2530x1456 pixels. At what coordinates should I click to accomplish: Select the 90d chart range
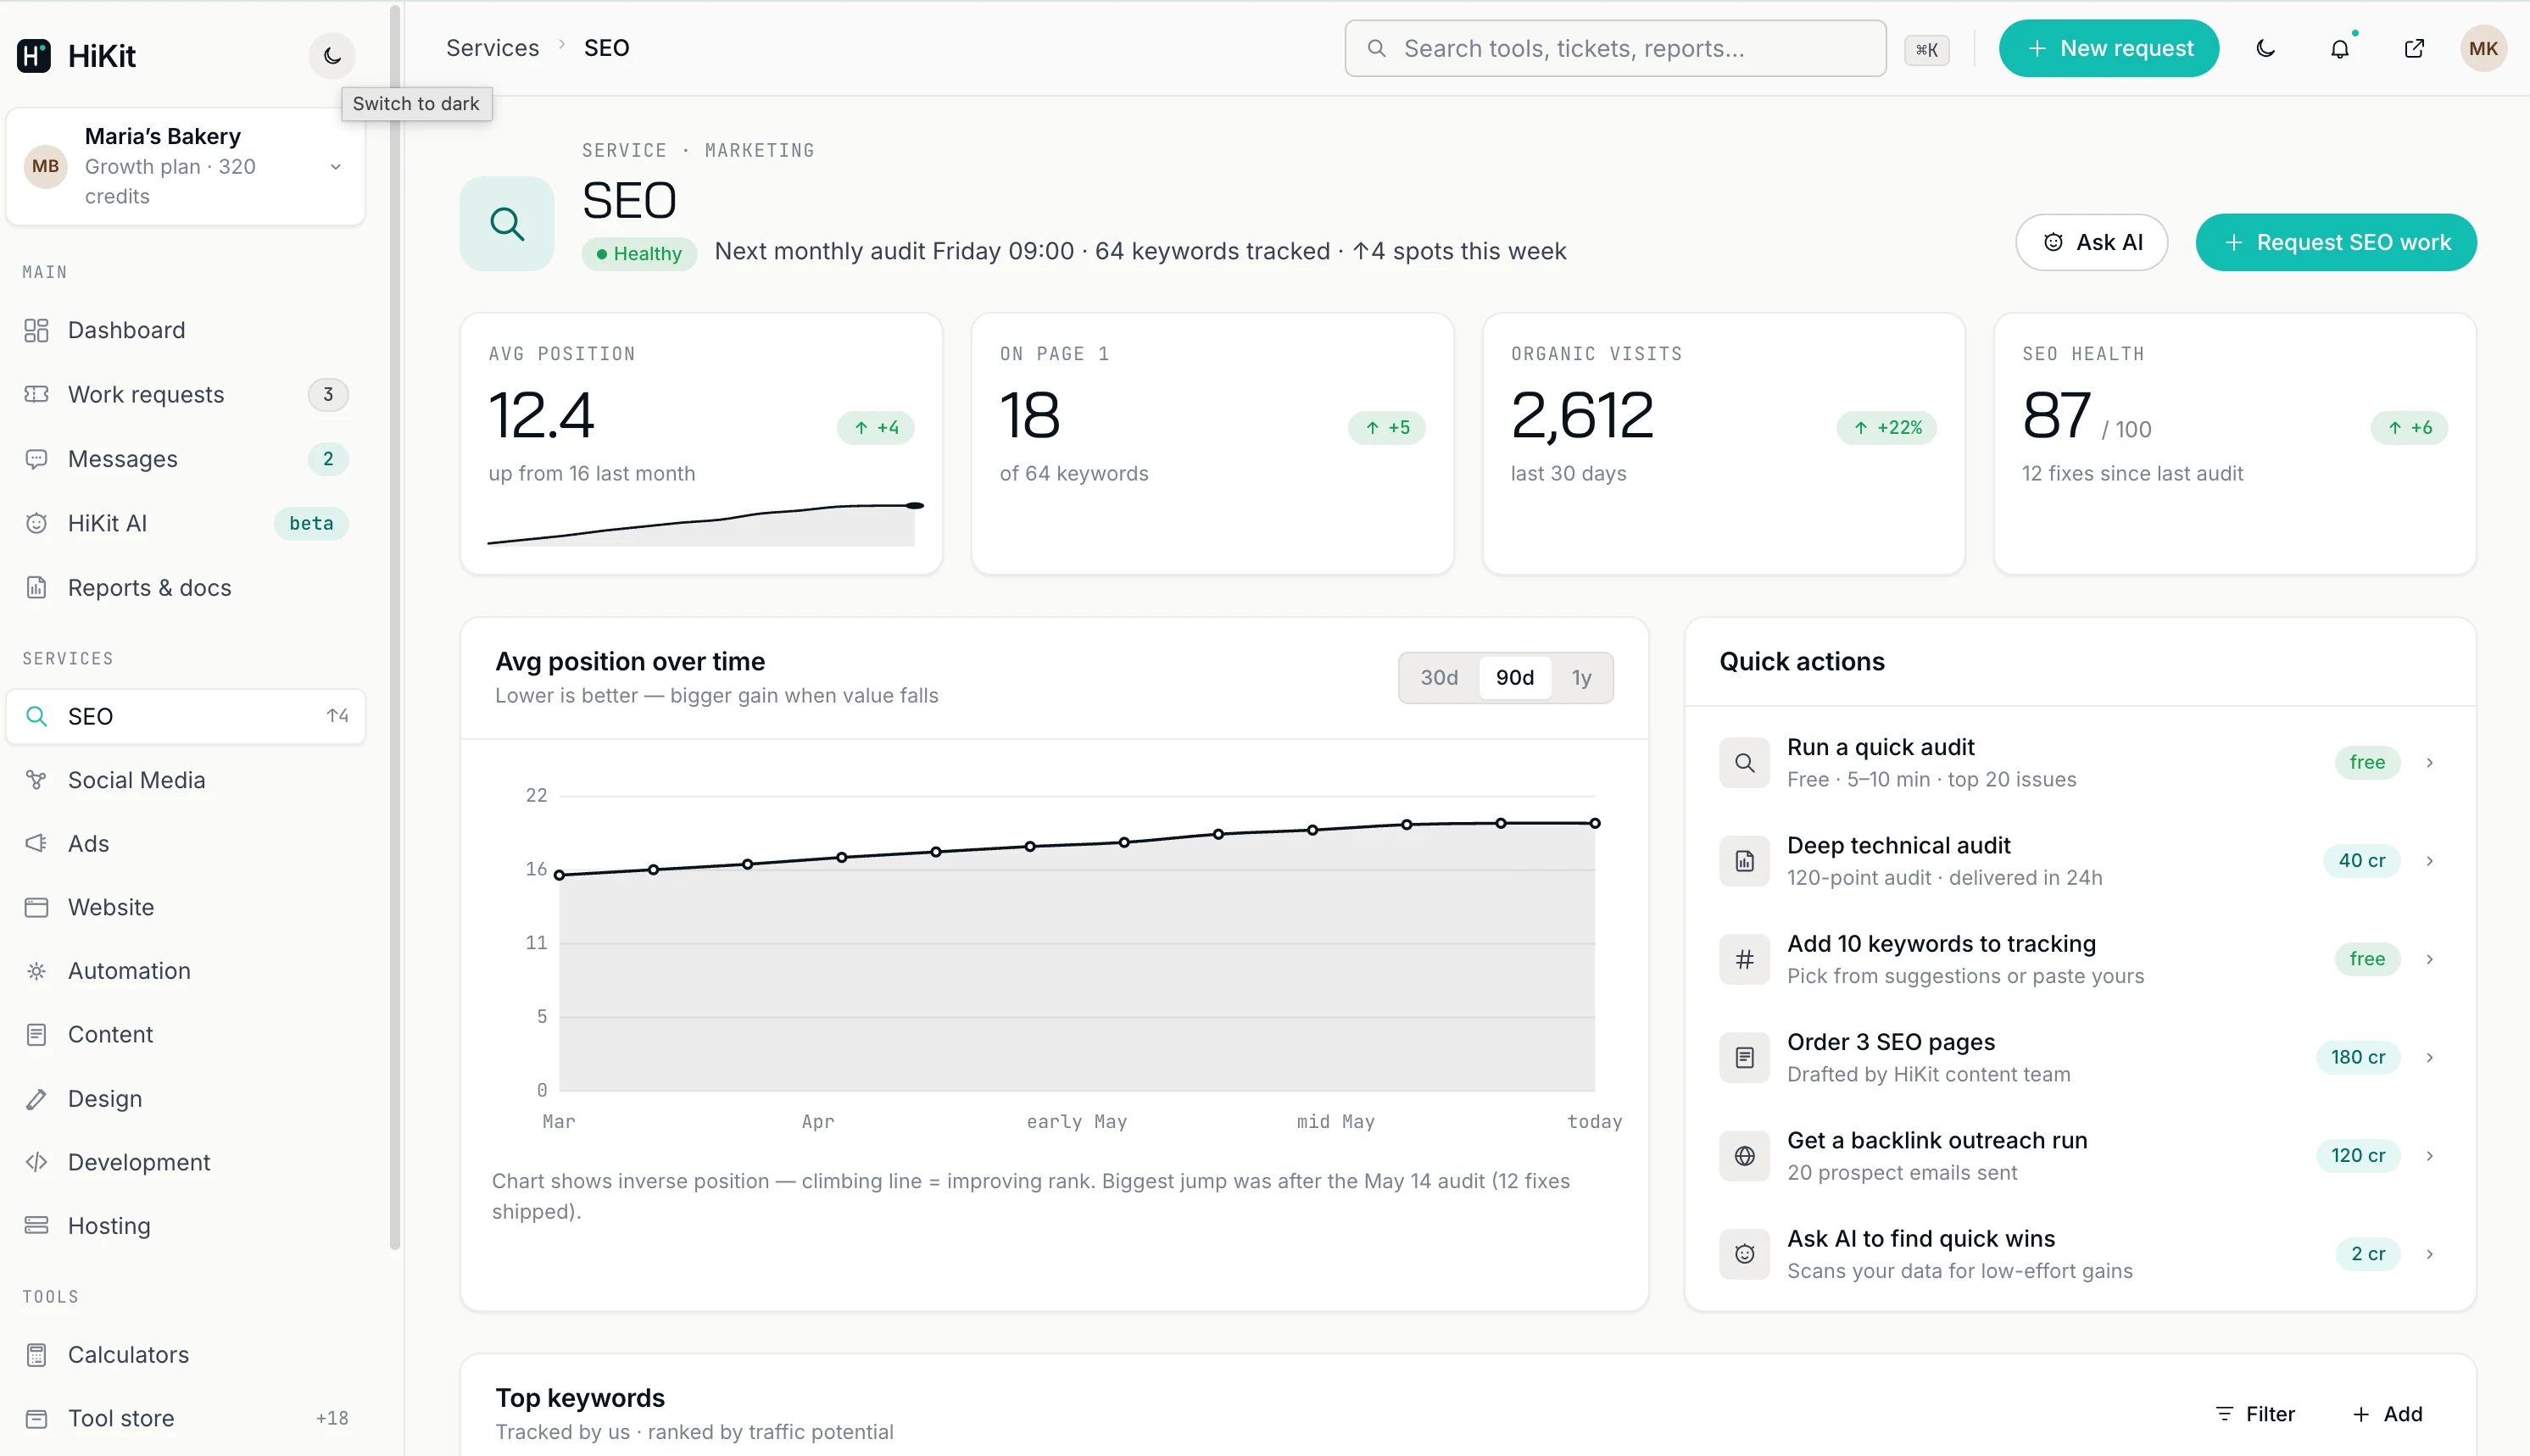(1514, 678)
